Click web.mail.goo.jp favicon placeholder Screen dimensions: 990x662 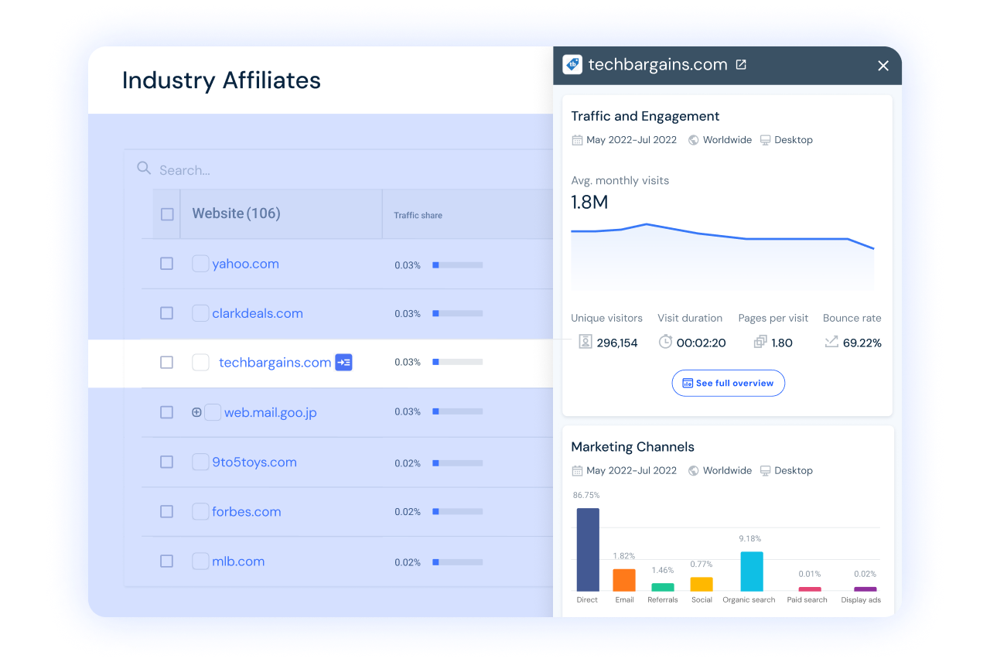tap(213, 412)
